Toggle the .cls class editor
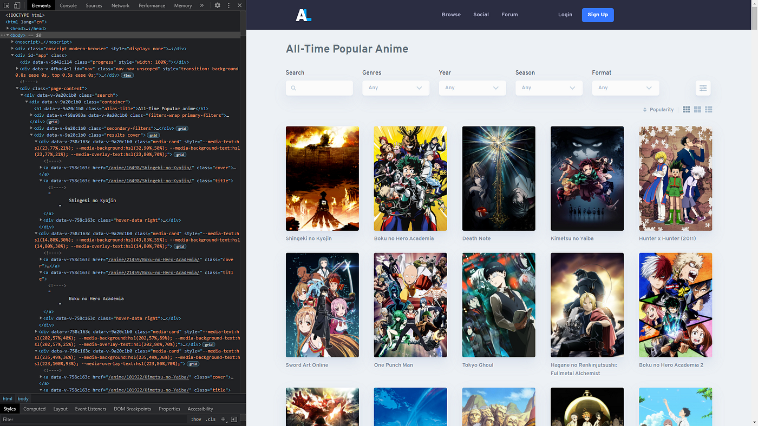This screenshot has height=426, width=758. 211,420
